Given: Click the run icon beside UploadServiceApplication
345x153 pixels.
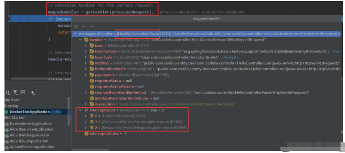Looking at the screenshot, I should [7, 147].
